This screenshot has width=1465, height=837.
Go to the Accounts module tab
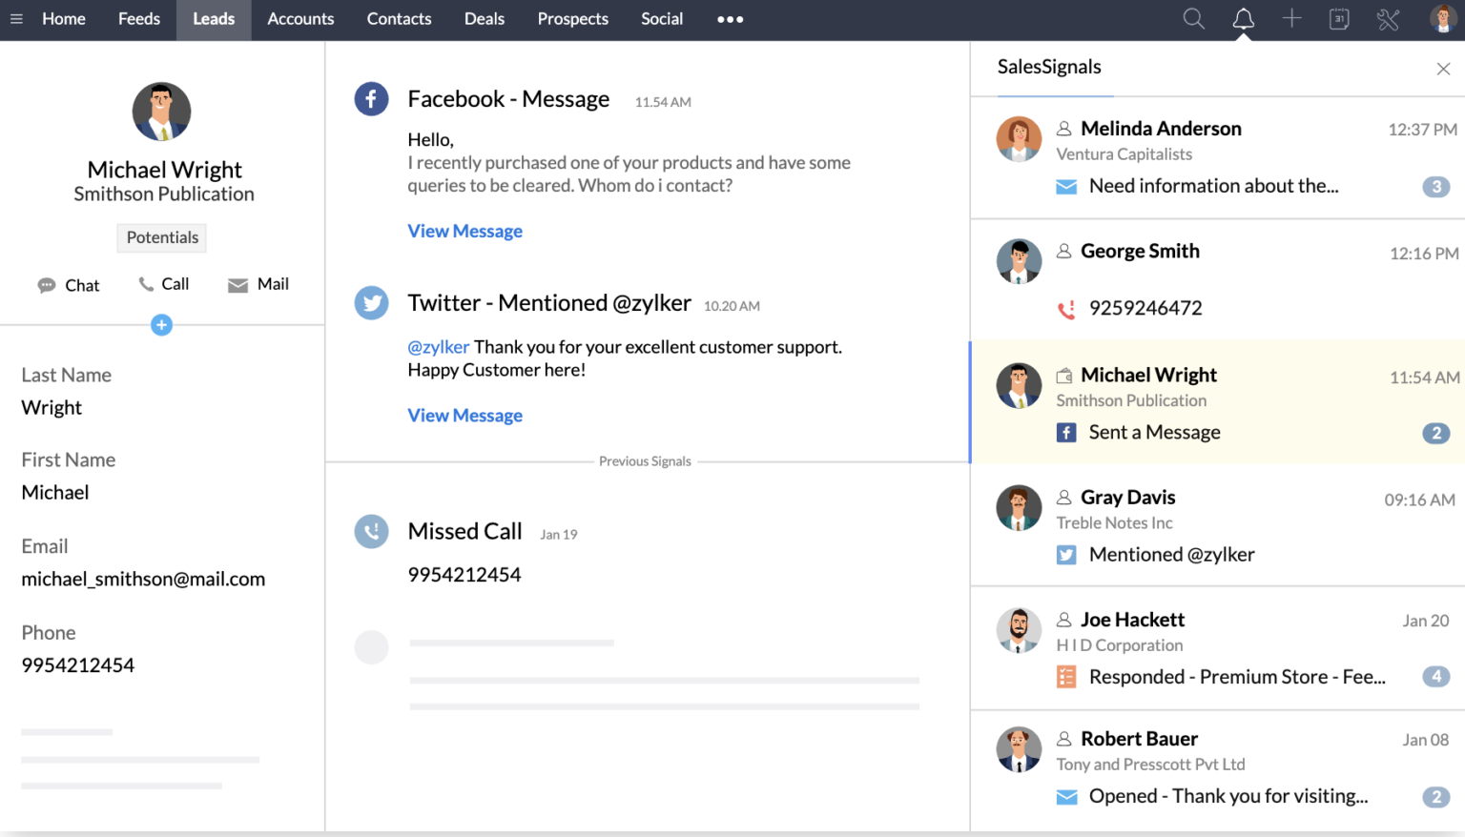(x=300, y=19)
